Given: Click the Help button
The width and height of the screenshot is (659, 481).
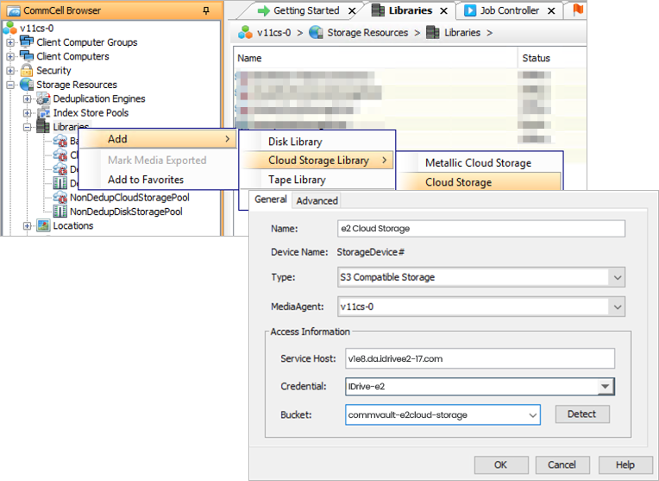Looking at the screenshot, I should 625,465.
